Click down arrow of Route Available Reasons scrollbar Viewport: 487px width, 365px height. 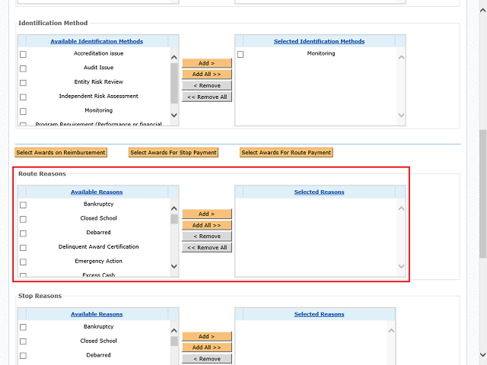174,266
